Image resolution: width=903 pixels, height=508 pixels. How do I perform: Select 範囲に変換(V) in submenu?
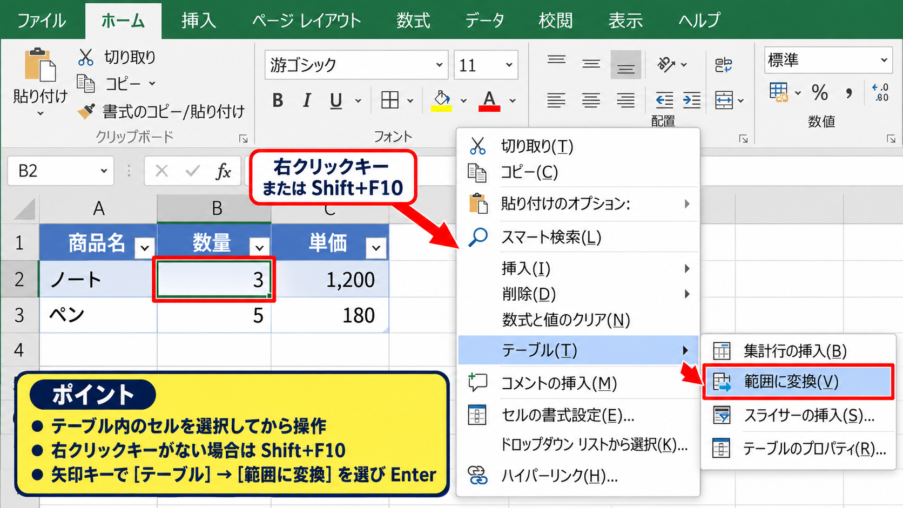(x=798, y=382)
